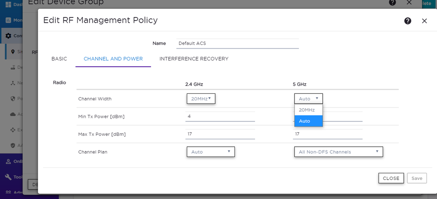Click the Dashboard grid icon in sidebar

click(x=8, y=4)
